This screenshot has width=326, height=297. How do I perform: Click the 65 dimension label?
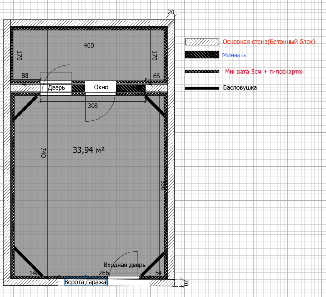[157, 76]
